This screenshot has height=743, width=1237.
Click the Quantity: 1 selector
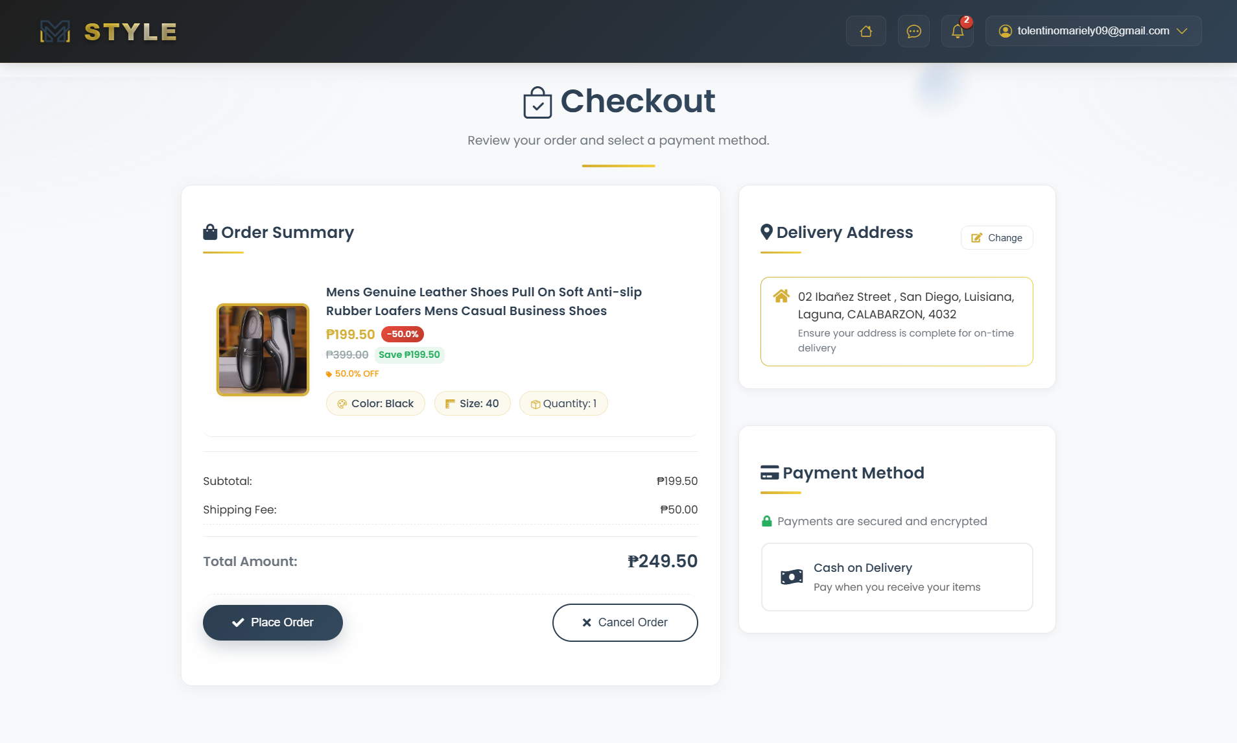click(x=563, y=403)
